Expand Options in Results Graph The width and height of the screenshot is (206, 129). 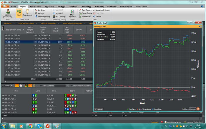(99, 109)
